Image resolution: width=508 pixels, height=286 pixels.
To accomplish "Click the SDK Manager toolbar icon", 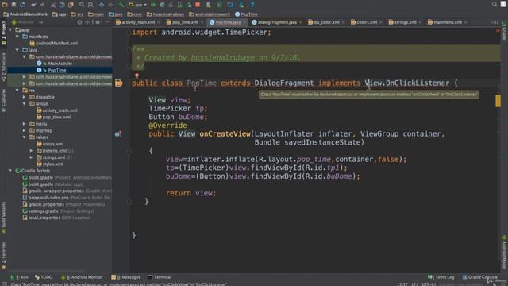I will (x=241, y=5).
